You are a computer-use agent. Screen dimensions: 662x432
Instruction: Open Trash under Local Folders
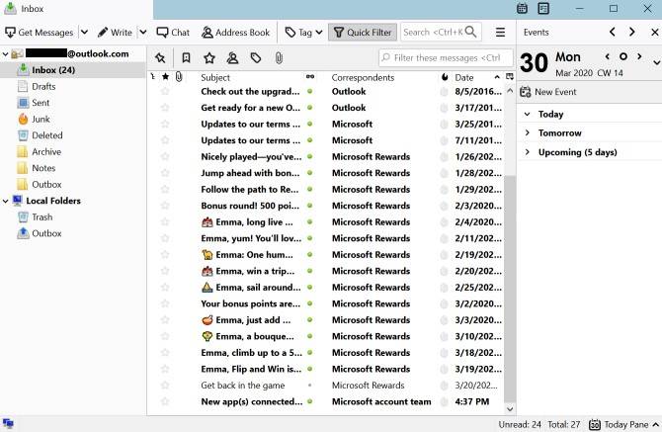click(x=42, y=217)
